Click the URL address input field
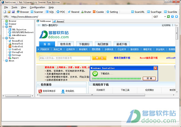Screen dimensions: 181x127 [x=81, y=17]
